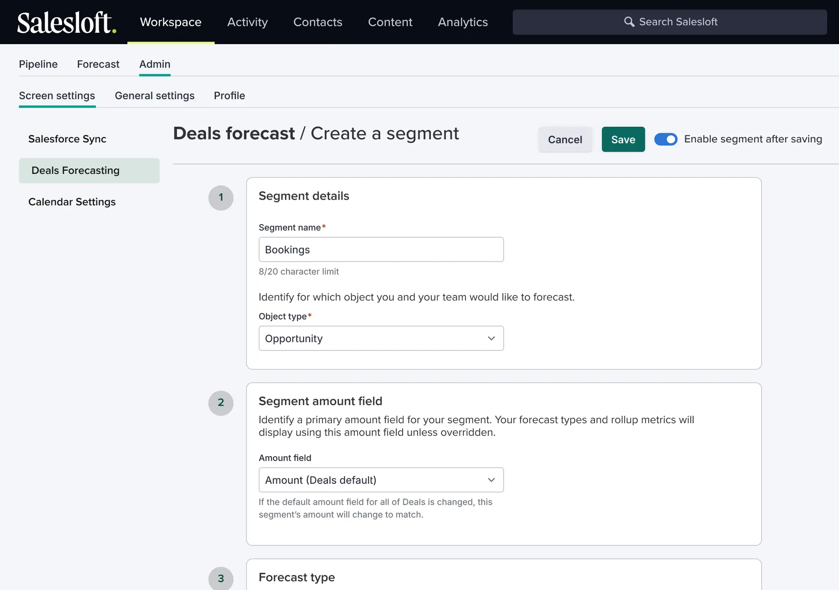This screenshot has width=839, height=590.
Task: Open Calendar Settings in the sidebar
Action: click(x=72, y=202)
